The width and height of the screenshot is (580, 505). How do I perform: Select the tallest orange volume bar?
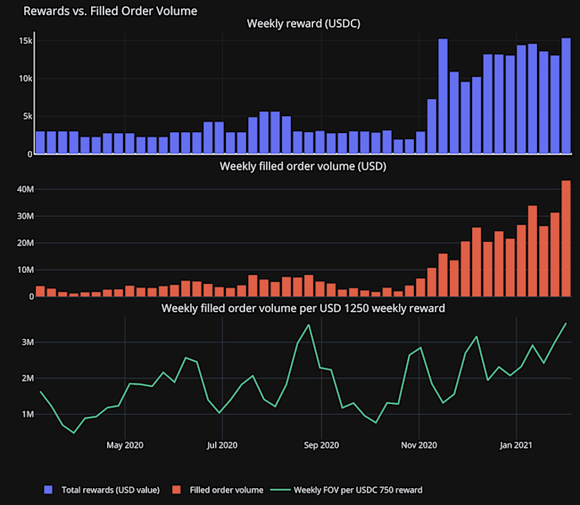click(x=566, y=238)
